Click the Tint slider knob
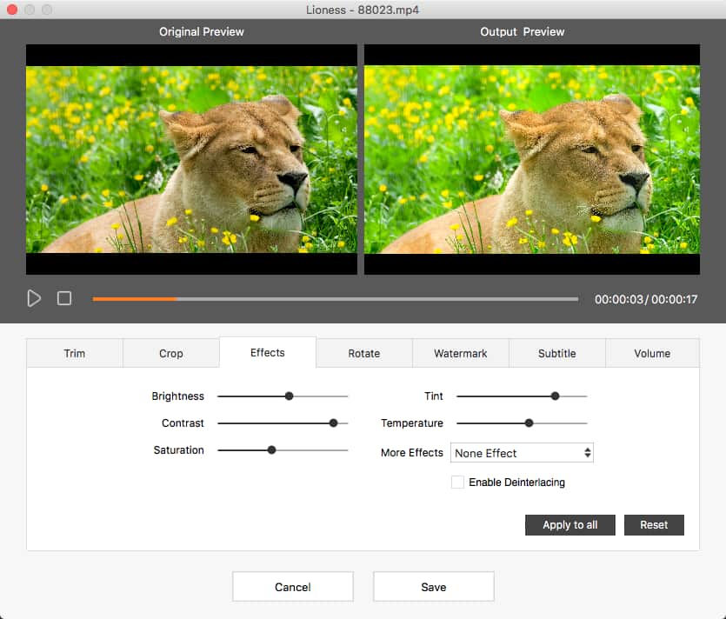 click(x=555, y=396)
